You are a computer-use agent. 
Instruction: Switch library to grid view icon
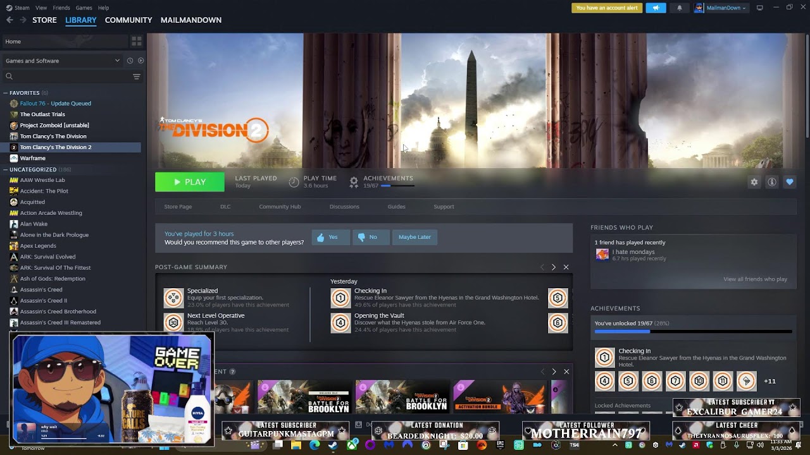pyautogui.click(x=136, y=42)
